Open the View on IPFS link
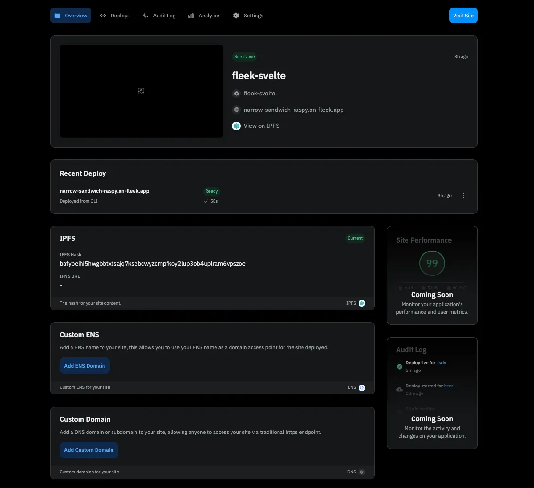 (x=261, y=126)
